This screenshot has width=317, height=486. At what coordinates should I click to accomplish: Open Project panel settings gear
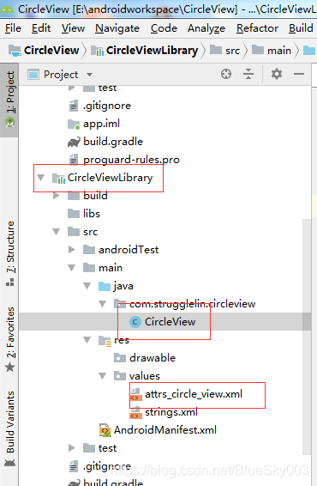277,74
